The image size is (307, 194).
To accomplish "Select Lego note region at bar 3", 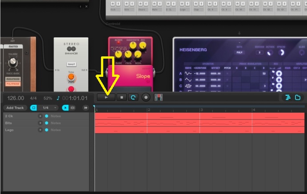I will [x=226, y=130].
